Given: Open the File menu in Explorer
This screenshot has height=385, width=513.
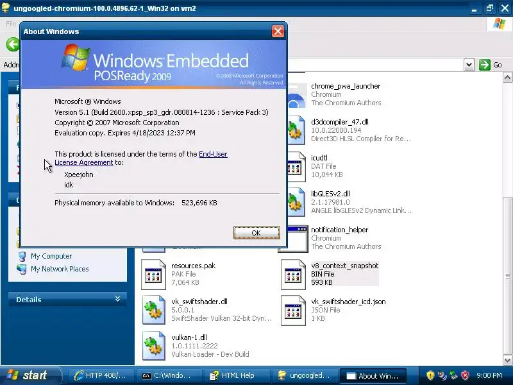Looking at the screenshot, I should (10, 24).
